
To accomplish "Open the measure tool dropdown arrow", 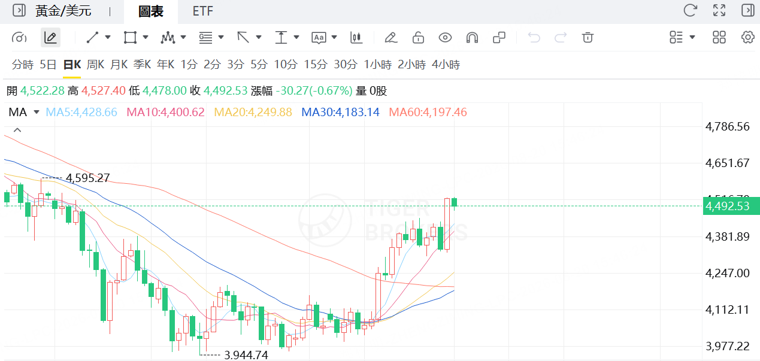I will (296, 37).
